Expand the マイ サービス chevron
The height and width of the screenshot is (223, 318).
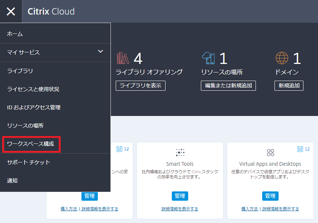point(100,51)
